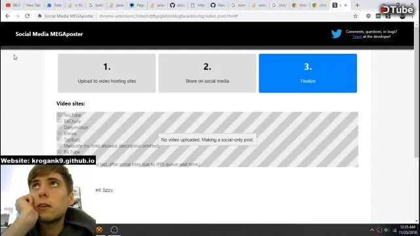Screen dimensions: 420x236
Task: Toggle the Dailymotion checkbox
Action: point(60,127)
